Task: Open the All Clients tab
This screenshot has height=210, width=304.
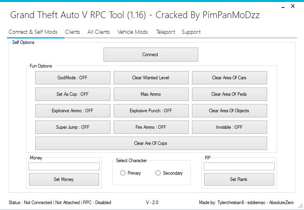Action: tap(98, 32)
